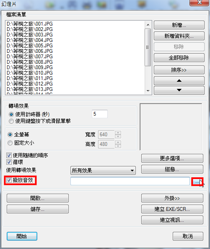Screen dimensions: 210x249
Task: Expand the 外掛>> plugins menu
Action: coord(172,198)
